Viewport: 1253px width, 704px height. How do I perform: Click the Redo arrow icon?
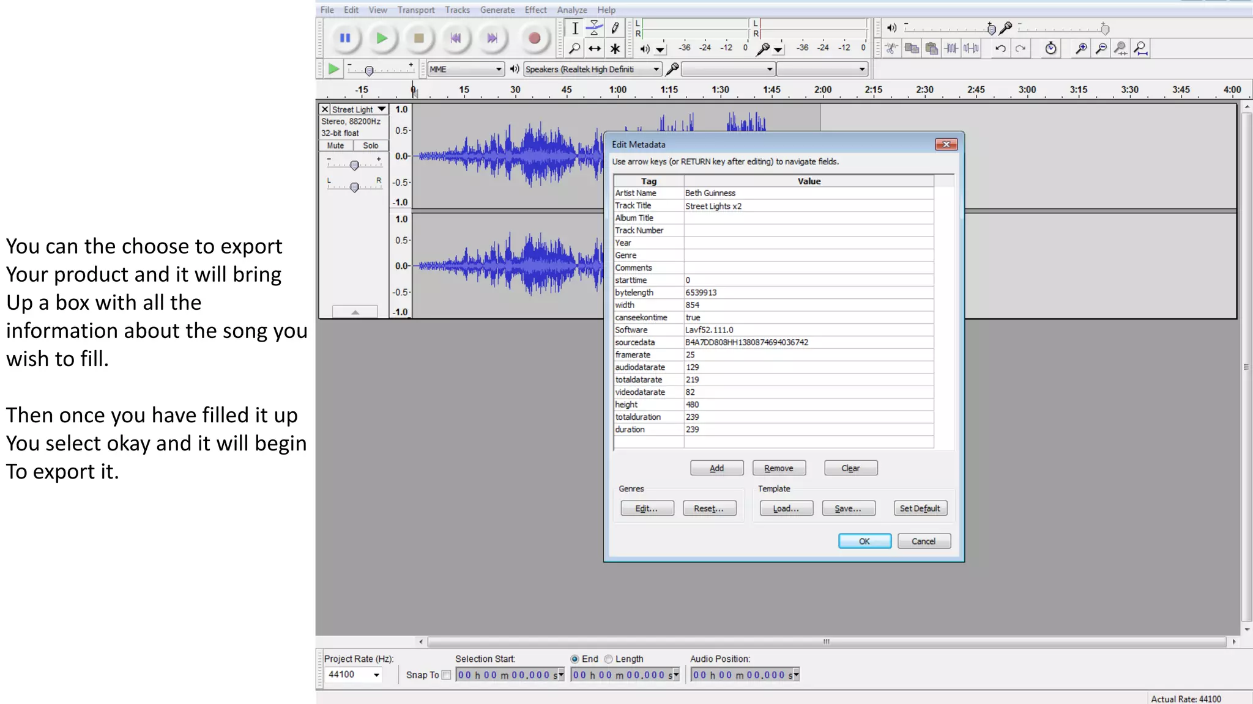coord(1021,48)
